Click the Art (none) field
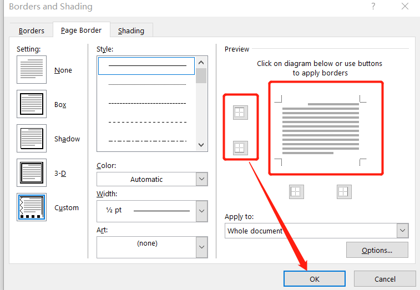420x290 pixels. [x=146, y=247]
